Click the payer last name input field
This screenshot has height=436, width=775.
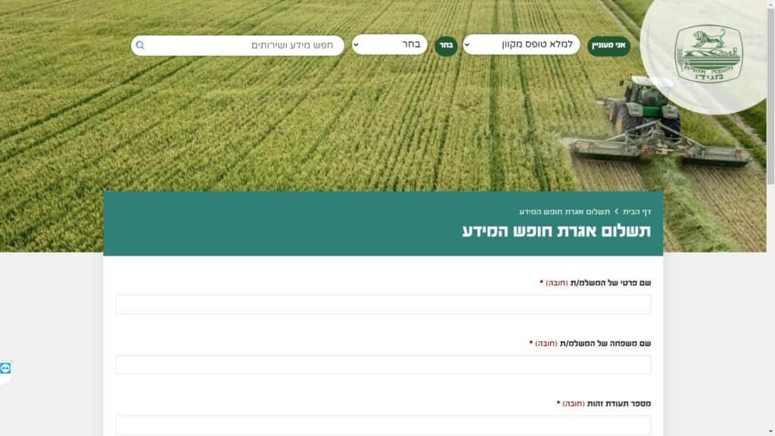pos(383,364)
